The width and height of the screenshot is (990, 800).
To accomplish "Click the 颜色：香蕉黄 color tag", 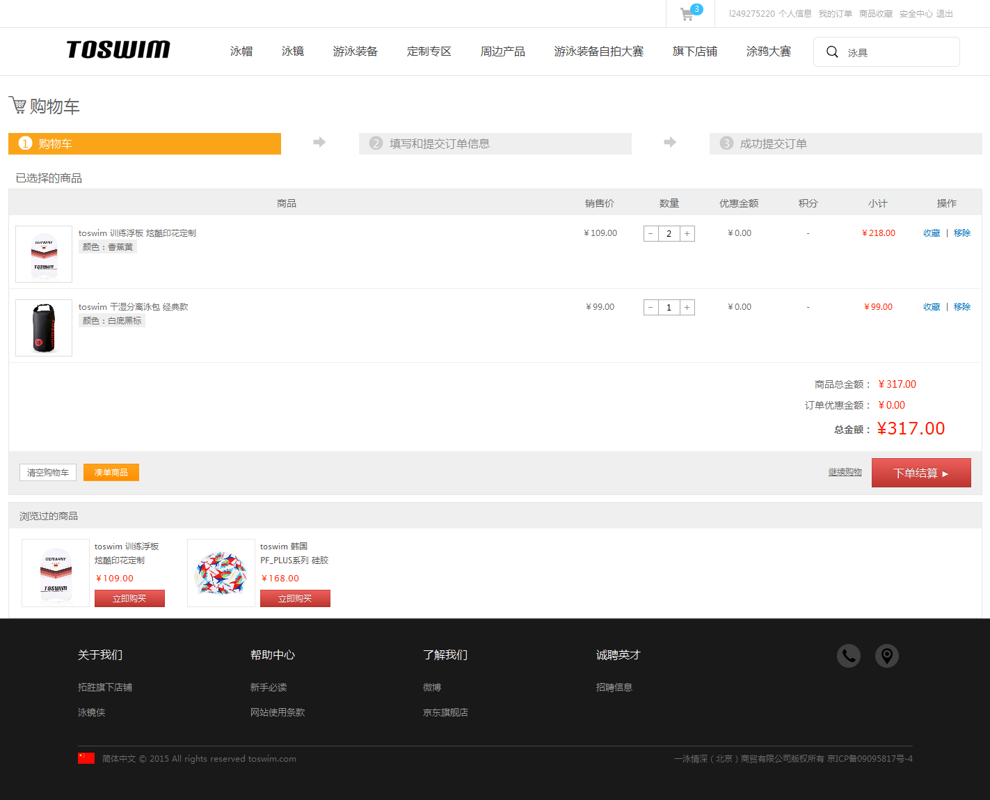I will coord(108,247).
